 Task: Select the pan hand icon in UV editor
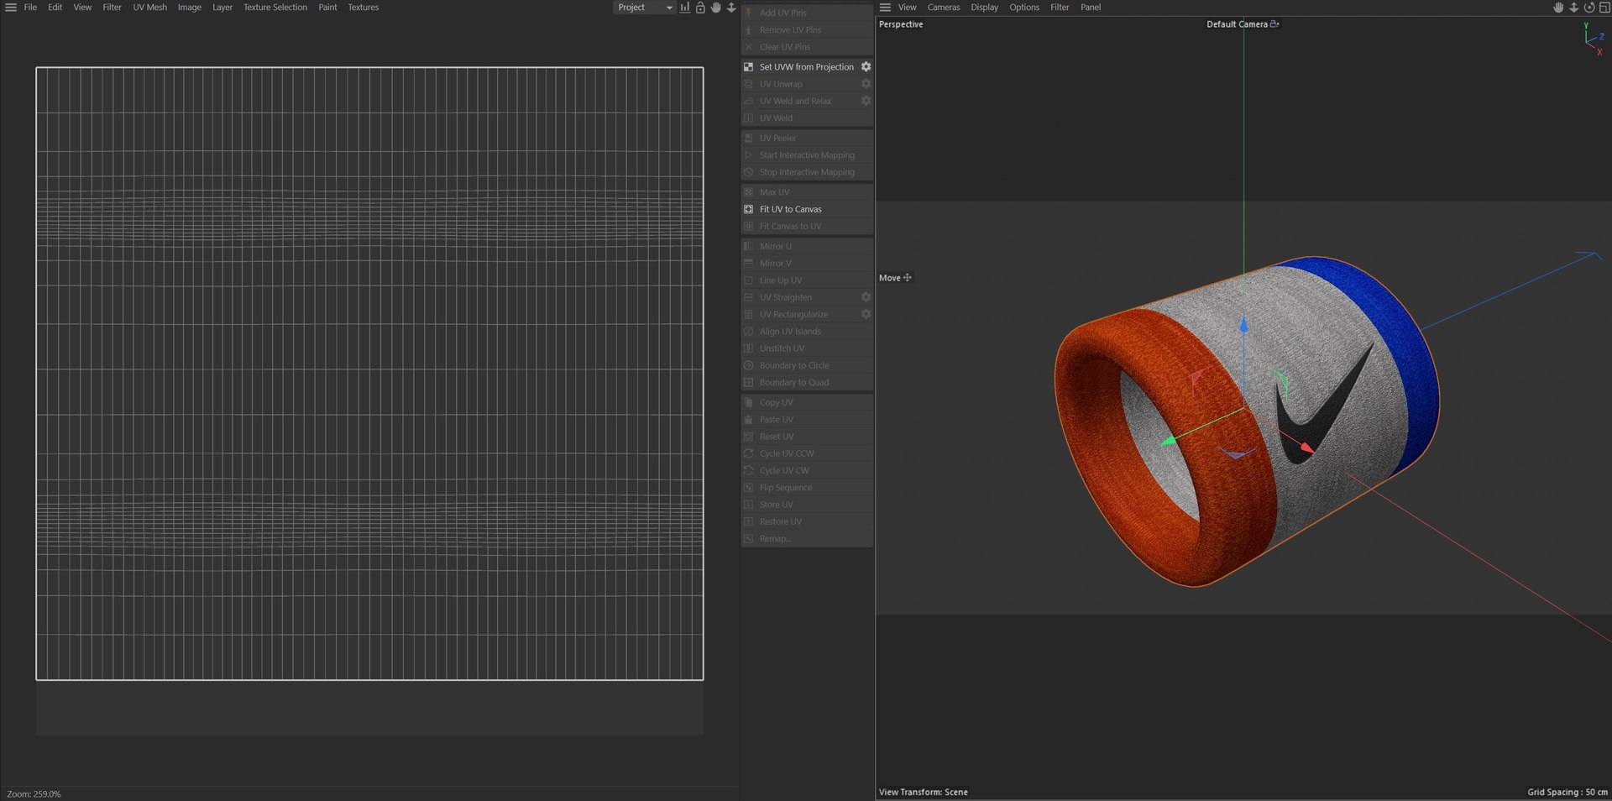coord(716,8)
